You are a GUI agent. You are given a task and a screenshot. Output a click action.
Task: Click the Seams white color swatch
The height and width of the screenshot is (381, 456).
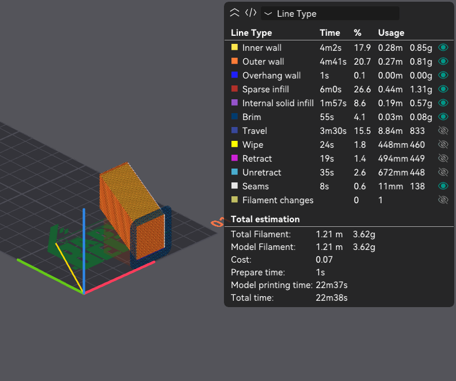(234, 185)
